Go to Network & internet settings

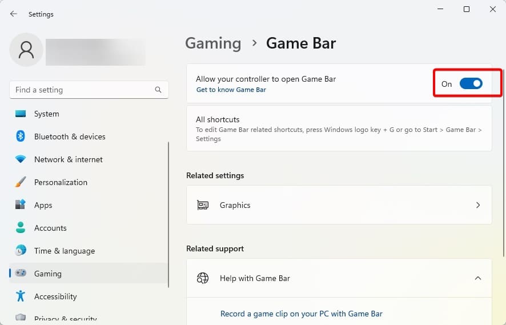coord(89,159)
